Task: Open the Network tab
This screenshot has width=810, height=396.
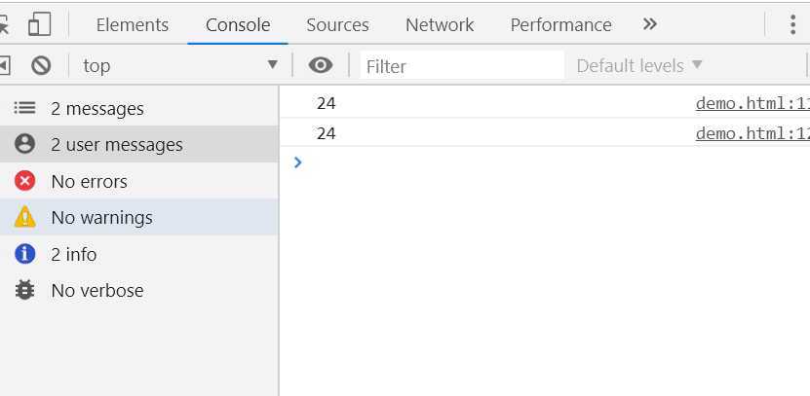Action: coord(440,24)
